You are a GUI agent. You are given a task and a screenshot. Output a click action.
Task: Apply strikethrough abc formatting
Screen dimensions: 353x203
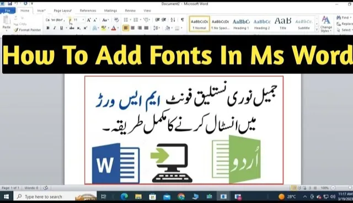(x=72, y=28)
